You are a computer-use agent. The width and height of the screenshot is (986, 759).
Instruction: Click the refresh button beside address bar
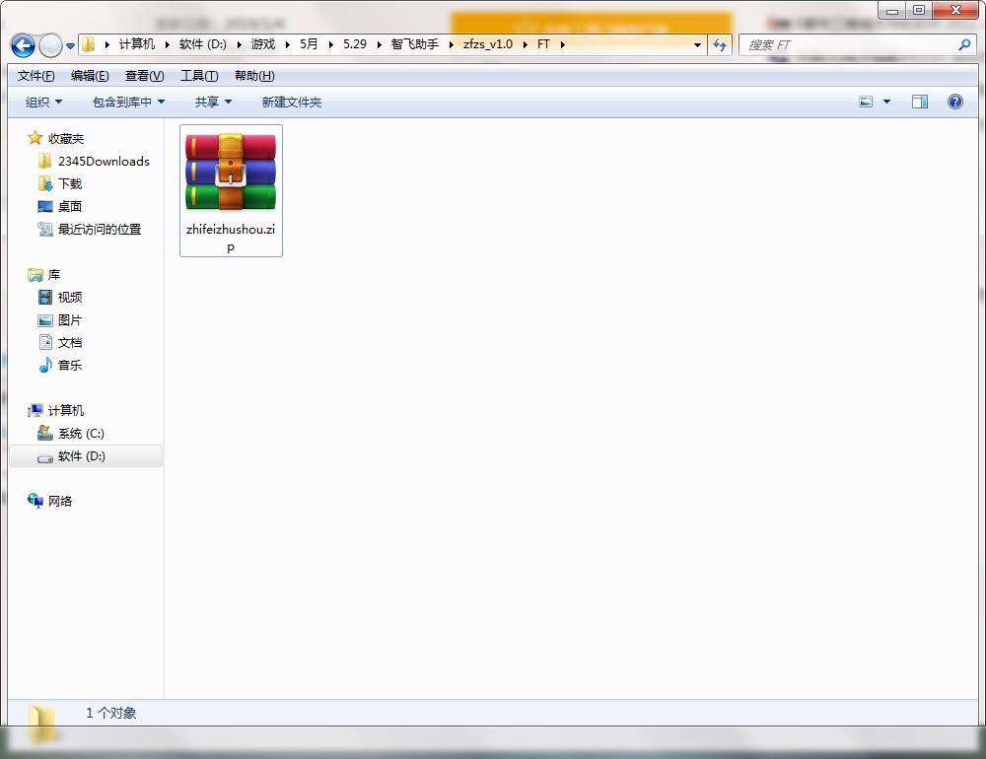(x=720, y=44)
